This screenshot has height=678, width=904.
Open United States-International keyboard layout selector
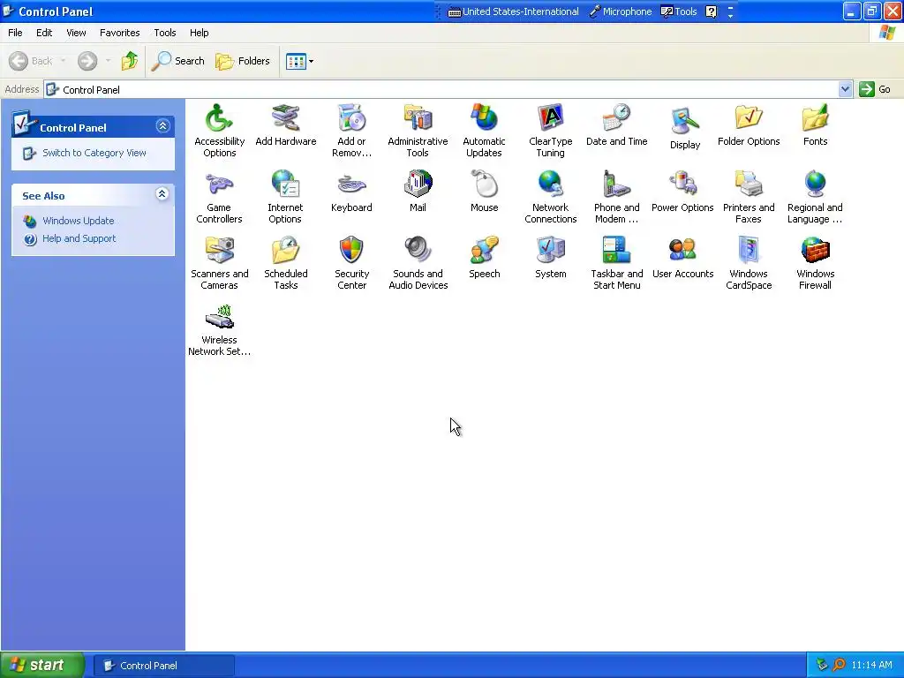[513, 11]
